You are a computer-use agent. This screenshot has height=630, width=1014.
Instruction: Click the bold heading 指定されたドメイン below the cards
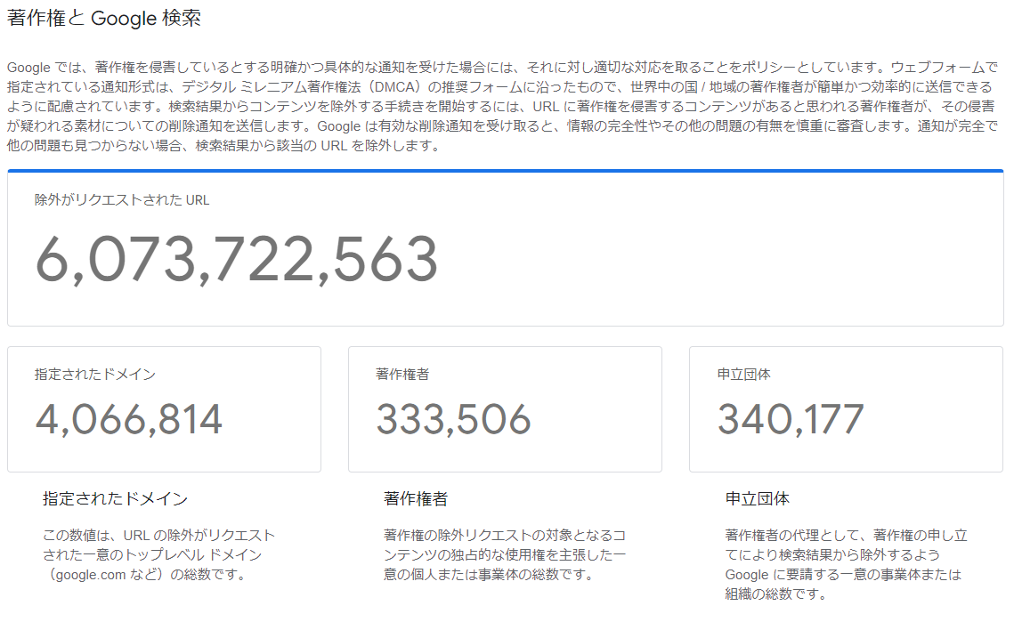coord(115,499)
